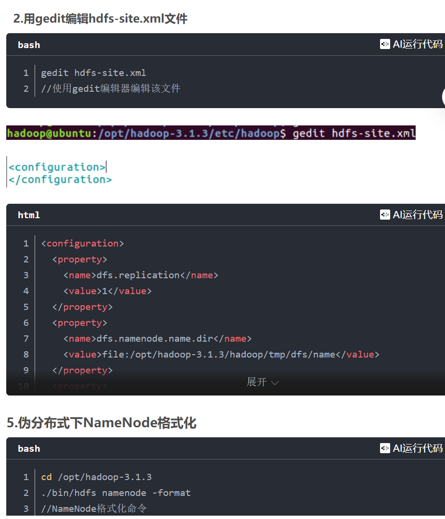Click </property> closing tag on line 9
Image resolution: width=445 pixels, height=519 pixels.
coord(83,371)
